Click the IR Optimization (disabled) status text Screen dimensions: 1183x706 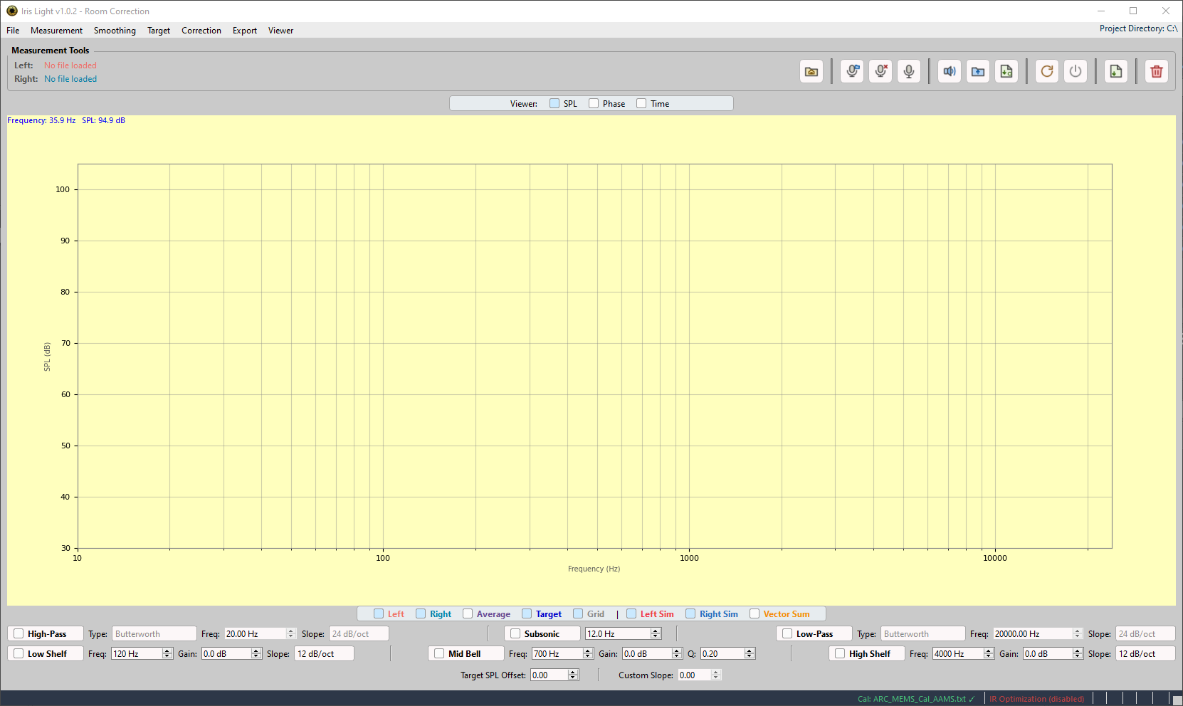pyautogui.click(x=1036, y=699)
